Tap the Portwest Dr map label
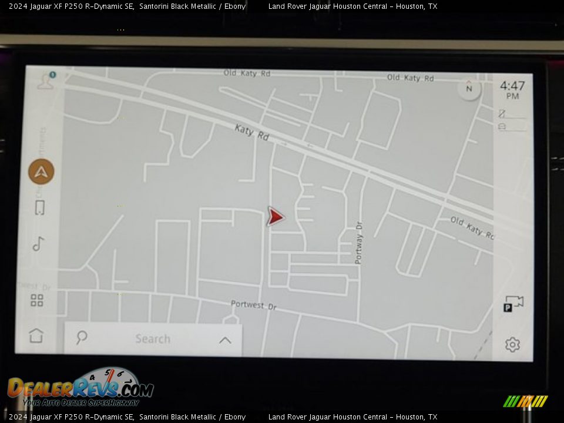Viewport: 564px width, 423px height. [254, 305]
